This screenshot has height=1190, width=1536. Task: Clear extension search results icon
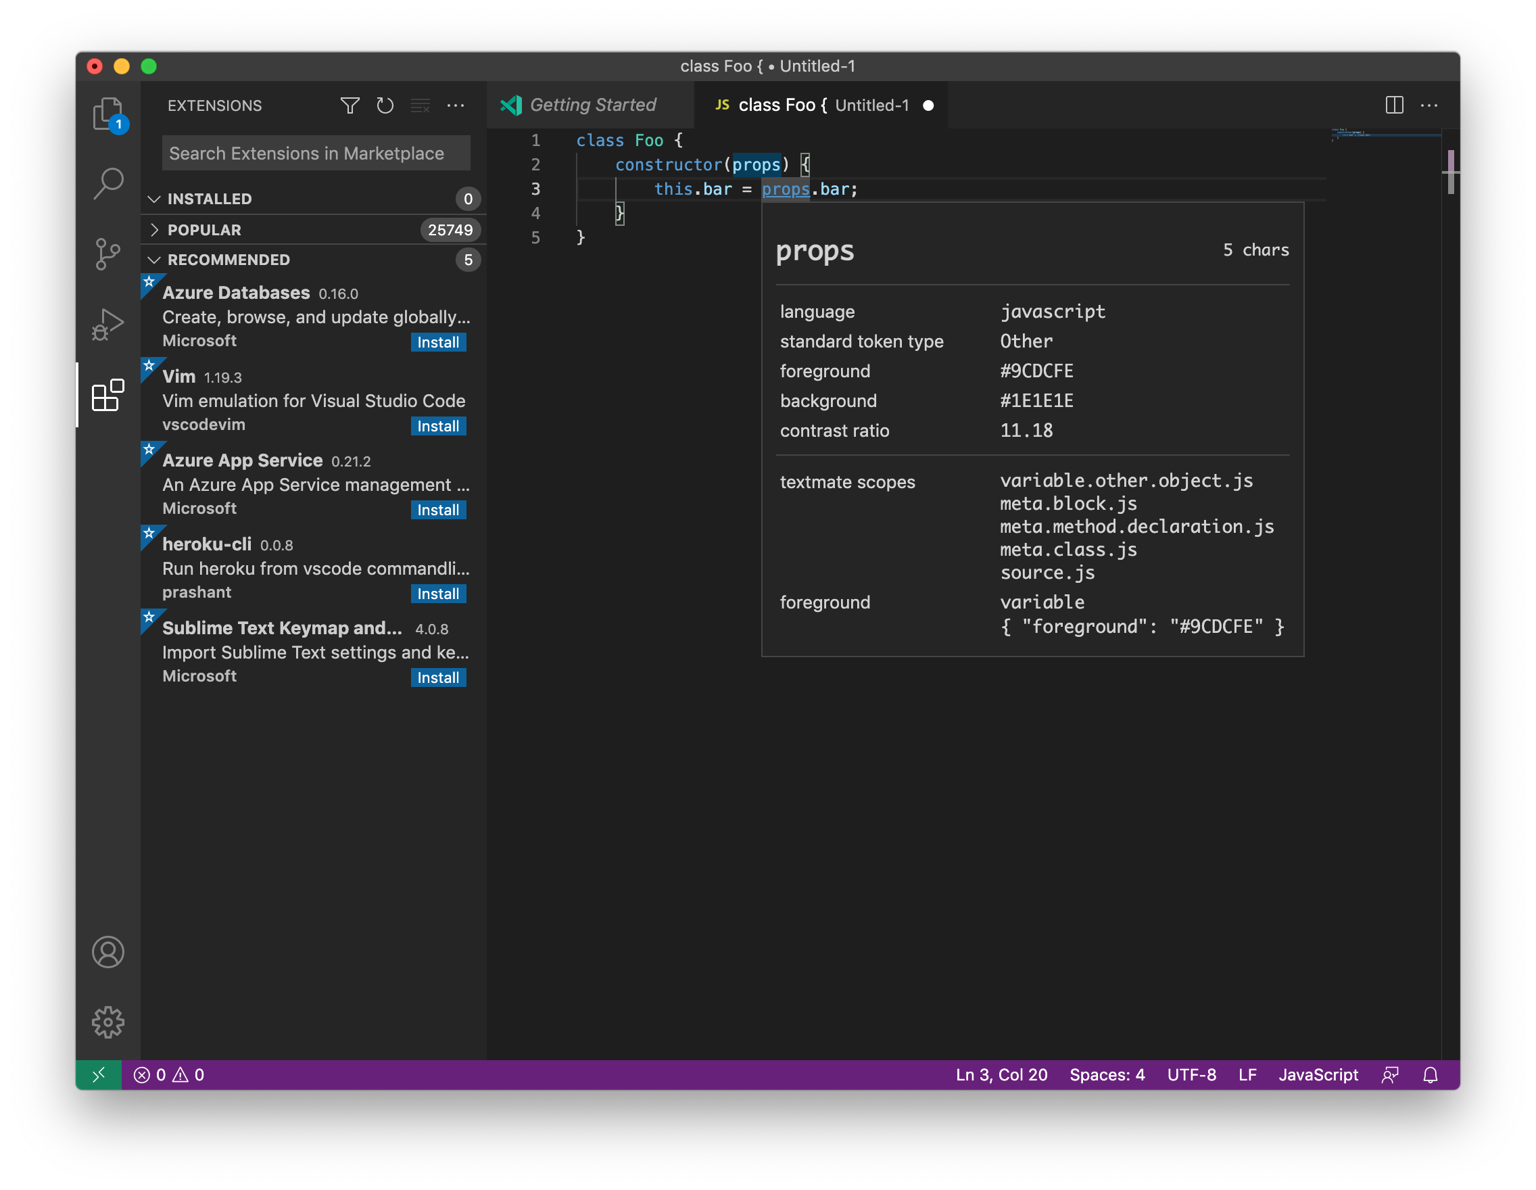click(421, 105)
